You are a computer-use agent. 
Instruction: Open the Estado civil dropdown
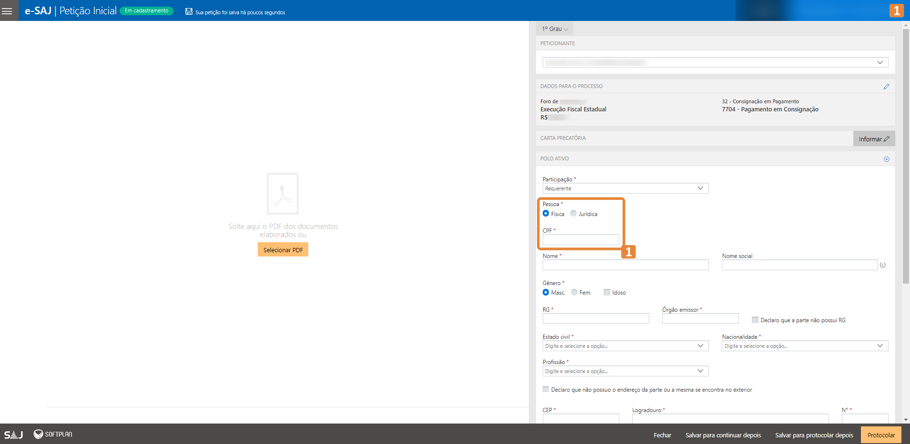click(x=625, y=346)
